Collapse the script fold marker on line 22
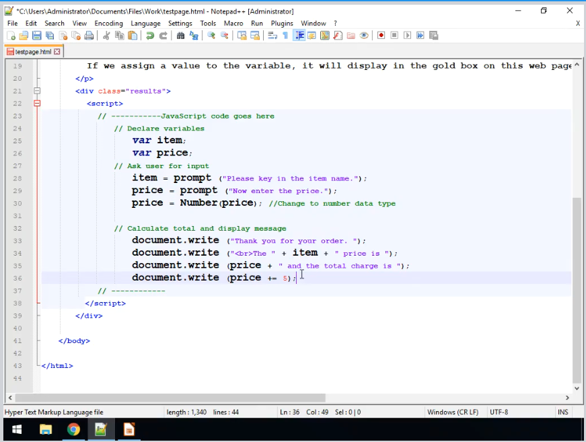The width and height of the screenshot is (586, 442). point(37,104)
